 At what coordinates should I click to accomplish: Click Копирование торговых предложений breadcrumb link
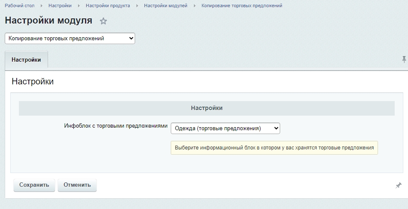pos(242,6)
